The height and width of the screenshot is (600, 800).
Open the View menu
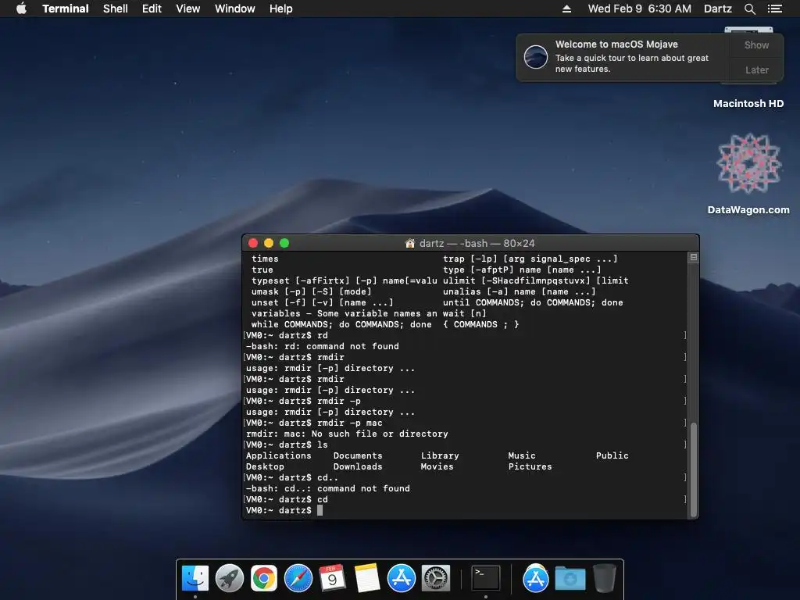pyautogui.click(x=187, y=9)
